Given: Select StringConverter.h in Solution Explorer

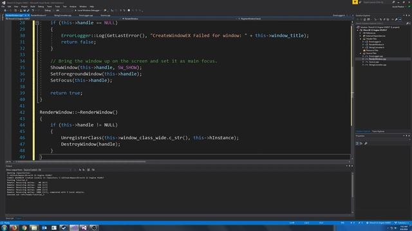Looking at the screenshot, I should coord(376,47).
